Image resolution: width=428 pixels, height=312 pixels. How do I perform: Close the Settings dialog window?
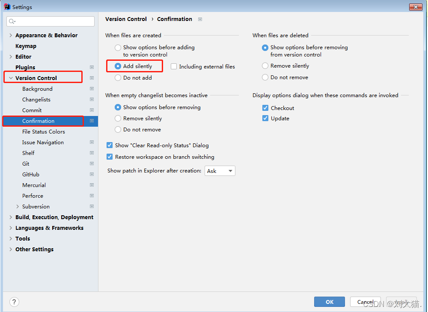[x=416, y=7]
